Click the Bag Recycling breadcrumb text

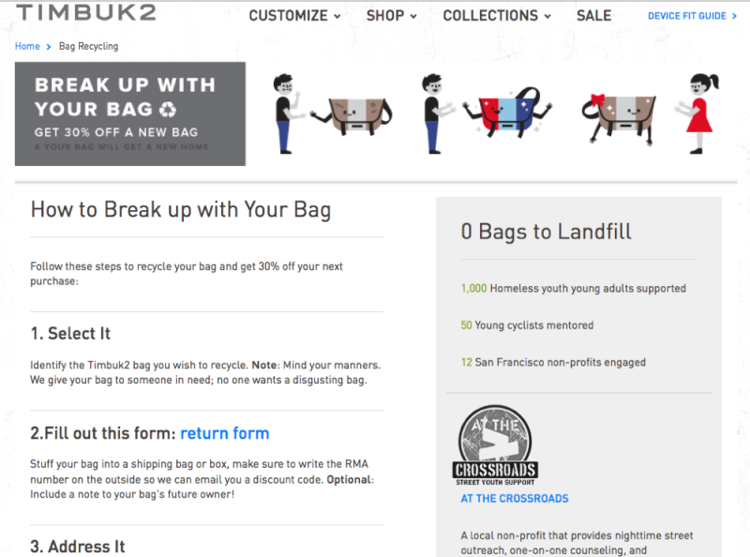88,46
